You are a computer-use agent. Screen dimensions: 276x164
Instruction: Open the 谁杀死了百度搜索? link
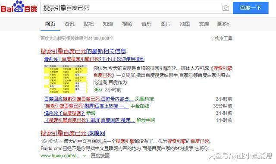pos(64,113)
